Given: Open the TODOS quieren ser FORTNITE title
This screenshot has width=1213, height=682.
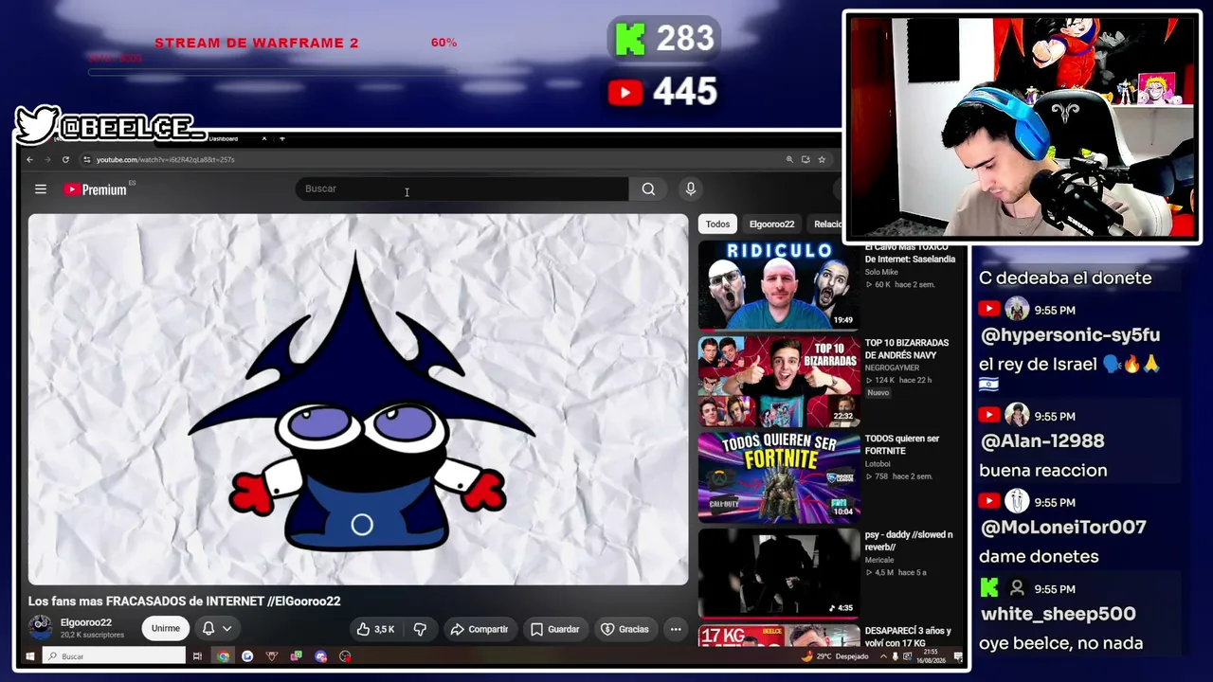Looking at the screenshot, I should [902, 444].
